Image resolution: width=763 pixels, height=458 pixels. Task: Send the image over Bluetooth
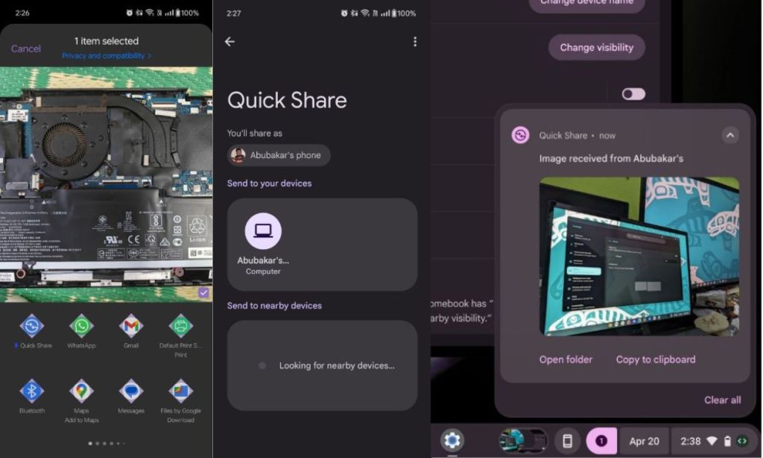point(32,391)
